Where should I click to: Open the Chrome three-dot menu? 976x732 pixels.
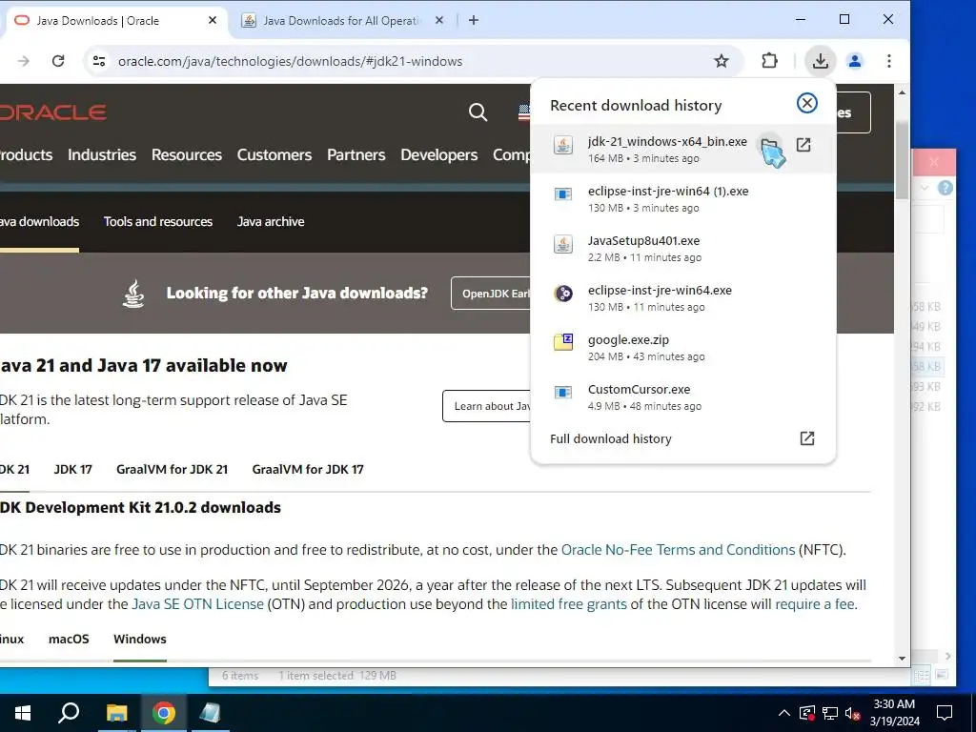click(x=889, y=61)
